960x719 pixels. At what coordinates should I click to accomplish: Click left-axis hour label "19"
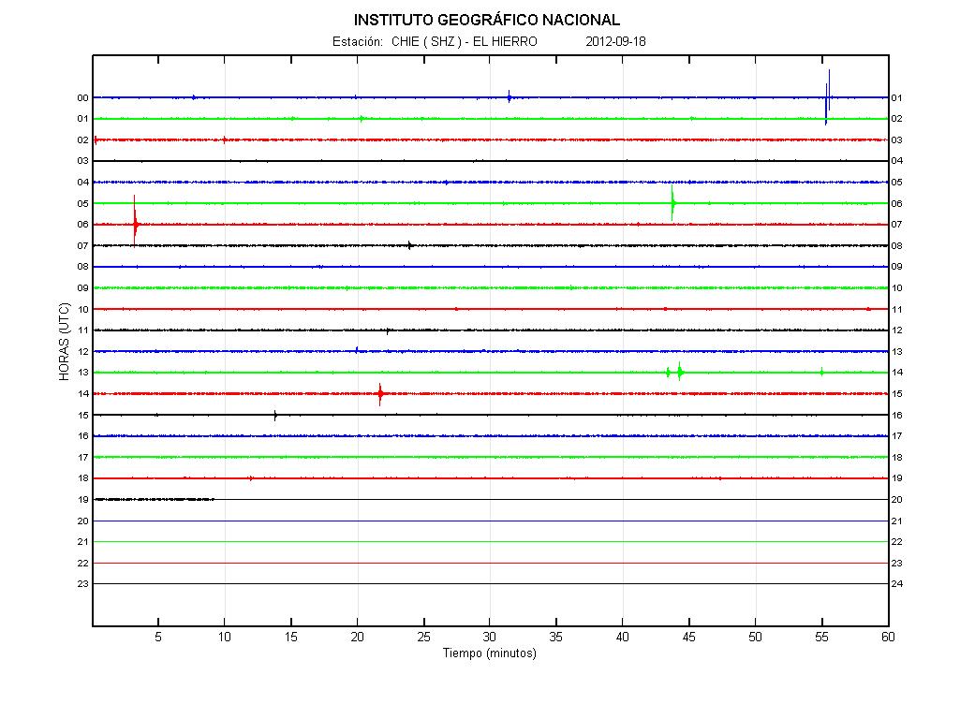click(82, 500)
